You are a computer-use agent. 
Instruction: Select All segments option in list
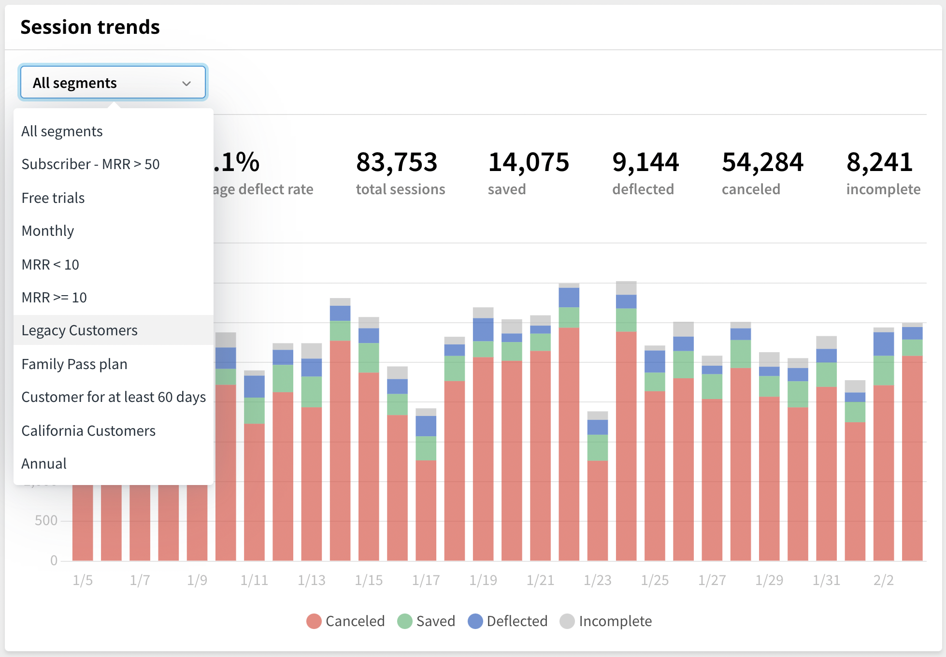(62, 131)
